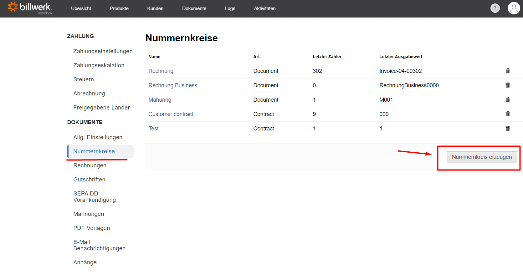
Task: Click the Name column header
Action: coord(154,57)
